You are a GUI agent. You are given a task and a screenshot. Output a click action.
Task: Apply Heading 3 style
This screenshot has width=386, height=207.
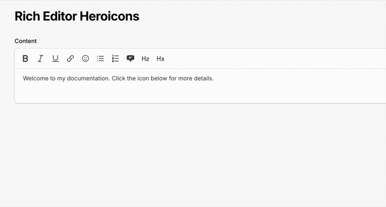pyautogui.click(x=161, y=59)
